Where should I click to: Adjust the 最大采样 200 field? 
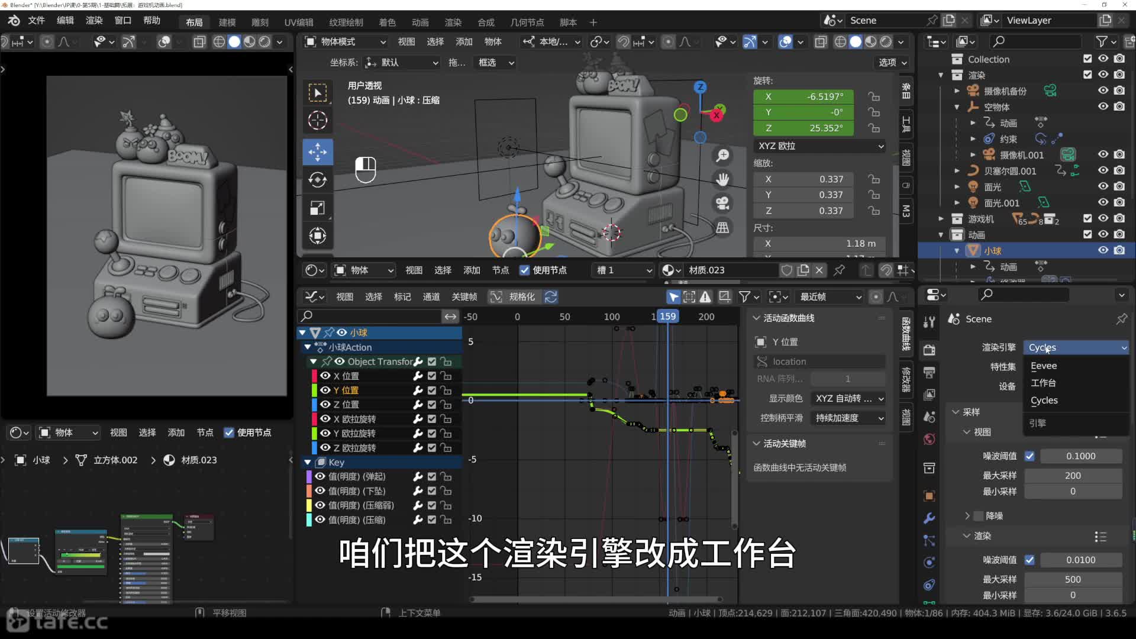tap(1073, 476)
